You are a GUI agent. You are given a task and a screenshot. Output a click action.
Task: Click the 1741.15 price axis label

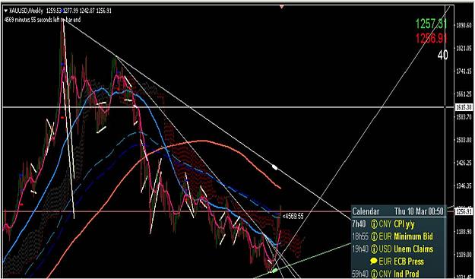click(x=463, y=71)
